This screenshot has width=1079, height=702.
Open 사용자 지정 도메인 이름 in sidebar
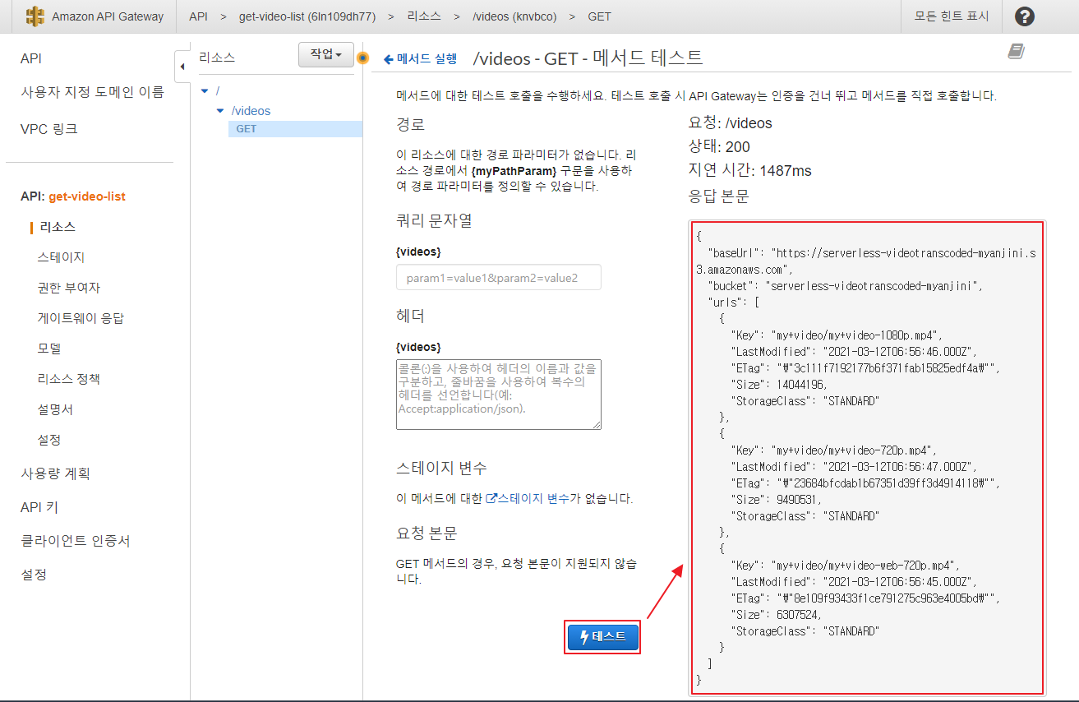92,92
